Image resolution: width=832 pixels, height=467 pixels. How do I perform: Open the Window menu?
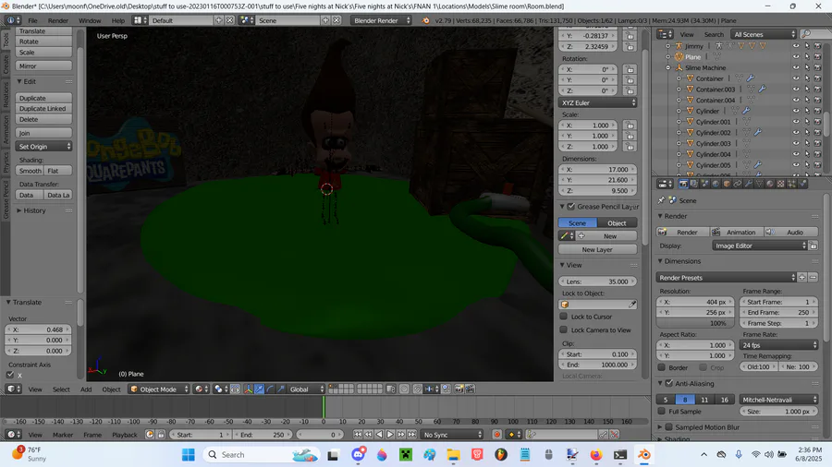click(90, 20)
